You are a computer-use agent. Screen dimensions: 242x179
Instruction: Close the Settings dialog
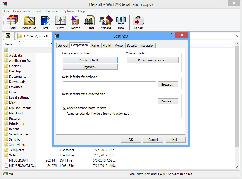[x=182, y=35]
